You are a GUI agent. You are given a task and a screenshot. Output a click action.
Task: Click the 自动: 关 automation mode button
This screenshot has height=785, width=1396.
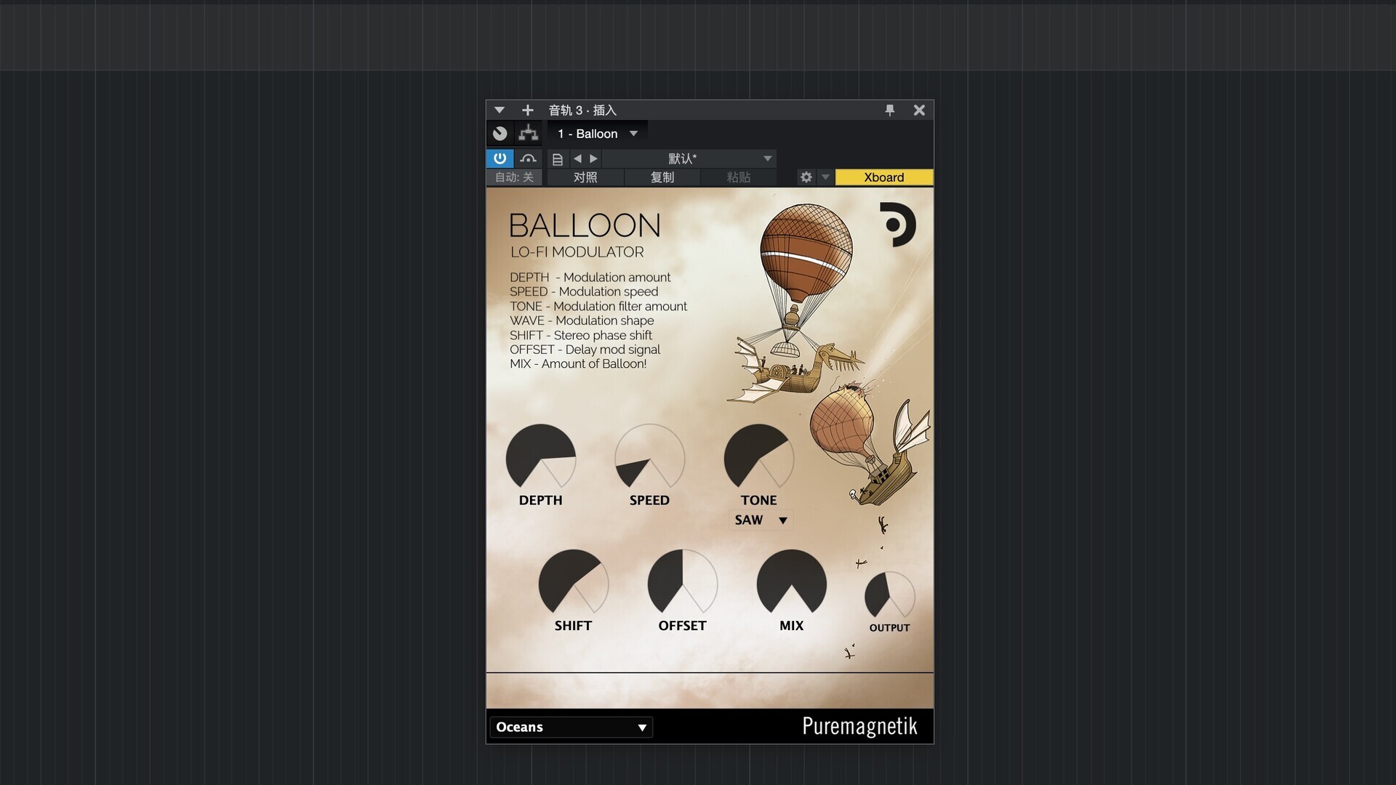(x=514, y=177)
